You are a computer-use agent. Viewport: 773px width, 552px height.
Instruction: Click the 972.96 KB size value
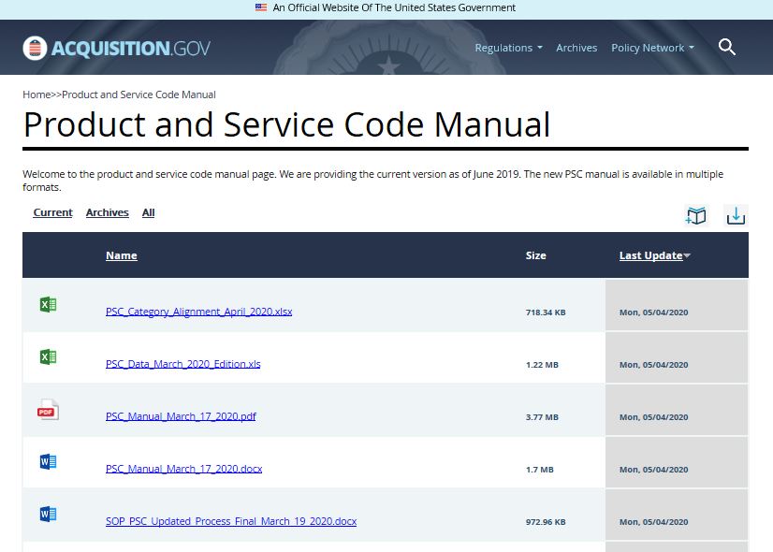(546, 522)
